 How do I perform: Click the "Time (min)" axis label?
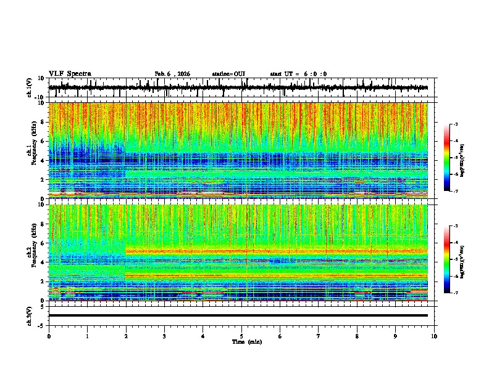pyautogui.click(x=247, y=342)
